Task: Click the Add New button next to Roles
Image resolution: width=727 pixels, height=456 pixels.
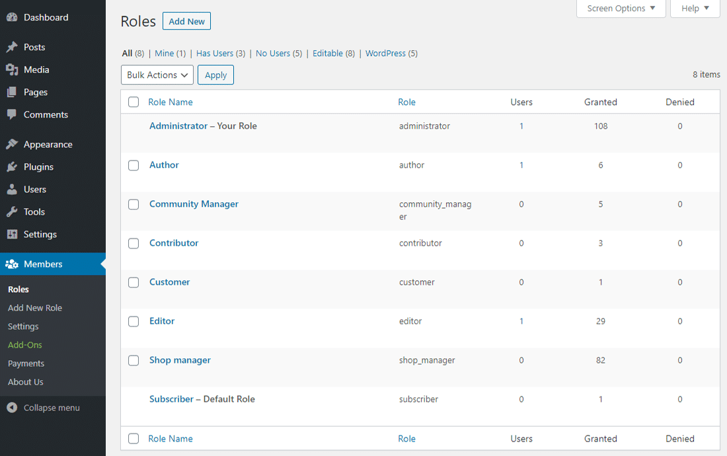Action: tap(186, 20)
